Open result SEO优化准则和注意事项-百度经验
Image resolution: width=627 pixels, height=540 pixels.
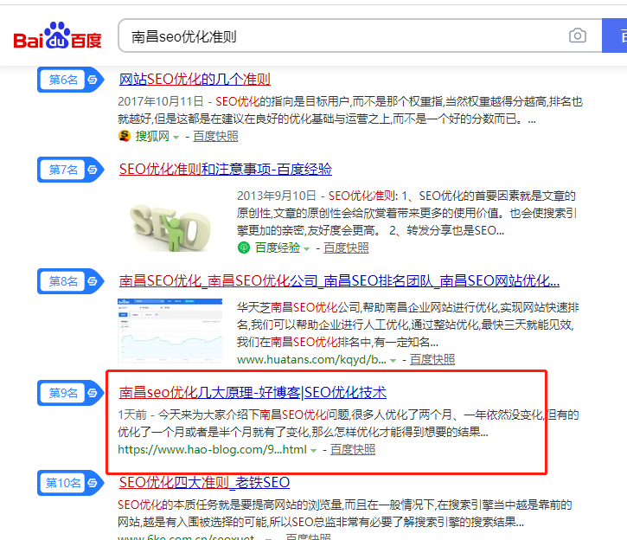tap(226, 170)
